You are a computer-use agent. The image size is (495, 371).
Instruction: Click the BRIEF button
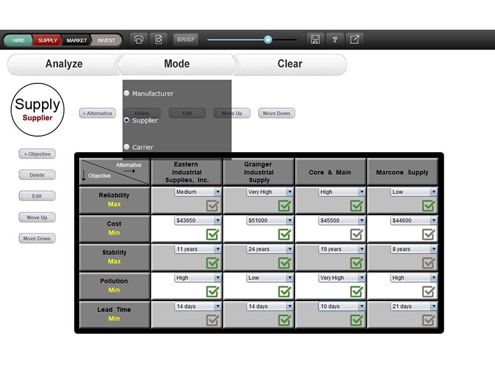click(186, 40)
